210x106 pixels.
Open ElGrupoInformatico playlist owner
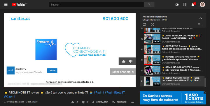point(151,20)
